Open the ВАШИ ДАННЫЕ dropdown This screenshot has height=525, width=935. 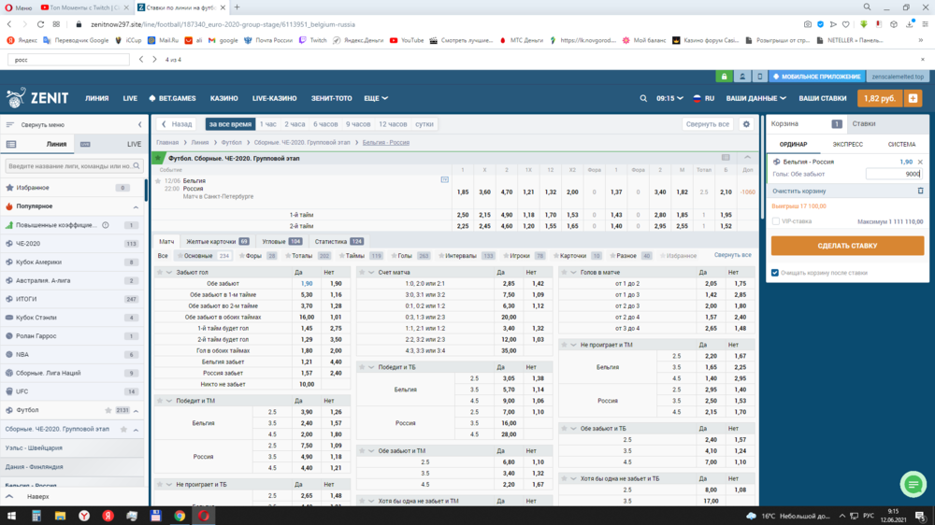755,98
